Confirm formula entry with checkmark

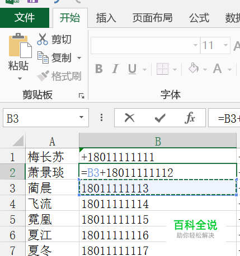(x=160, y=118)
